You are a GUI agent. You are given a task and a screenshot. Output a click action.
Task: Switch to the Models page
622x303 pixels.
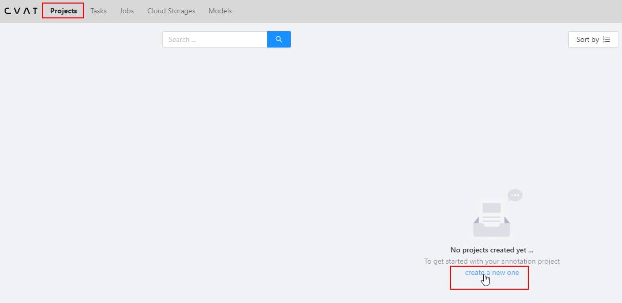click(220, 10)
